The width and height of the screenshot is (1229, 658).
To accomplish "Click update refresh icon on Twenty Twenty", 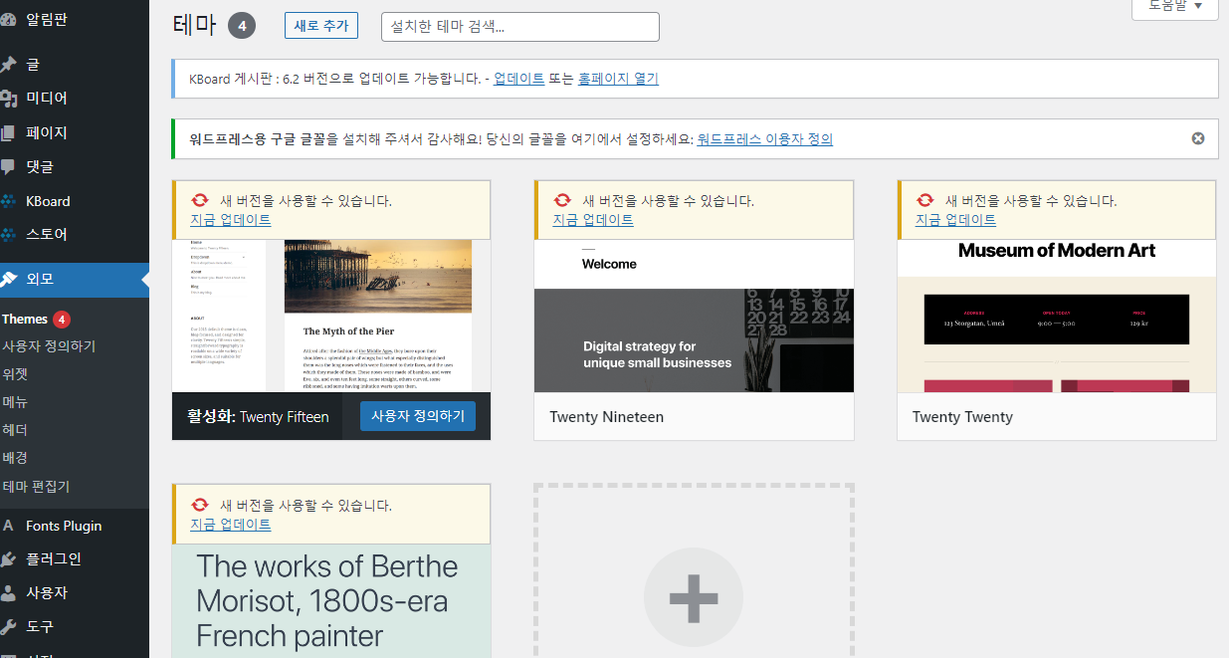I will click(x=925, y=201).
